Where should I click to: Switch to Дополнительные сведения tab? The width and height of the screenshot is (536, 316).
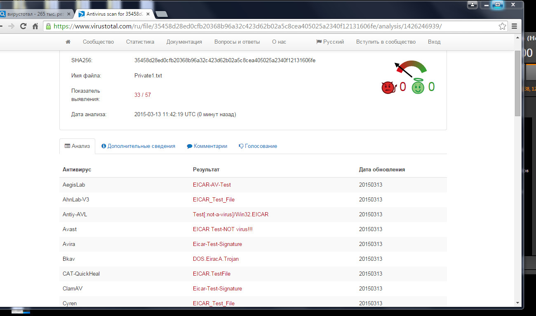click(x=138, y=146)
